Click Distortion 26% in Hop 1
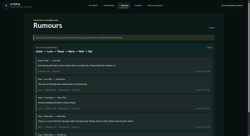250x136 pixels. (x=64, y=90)
